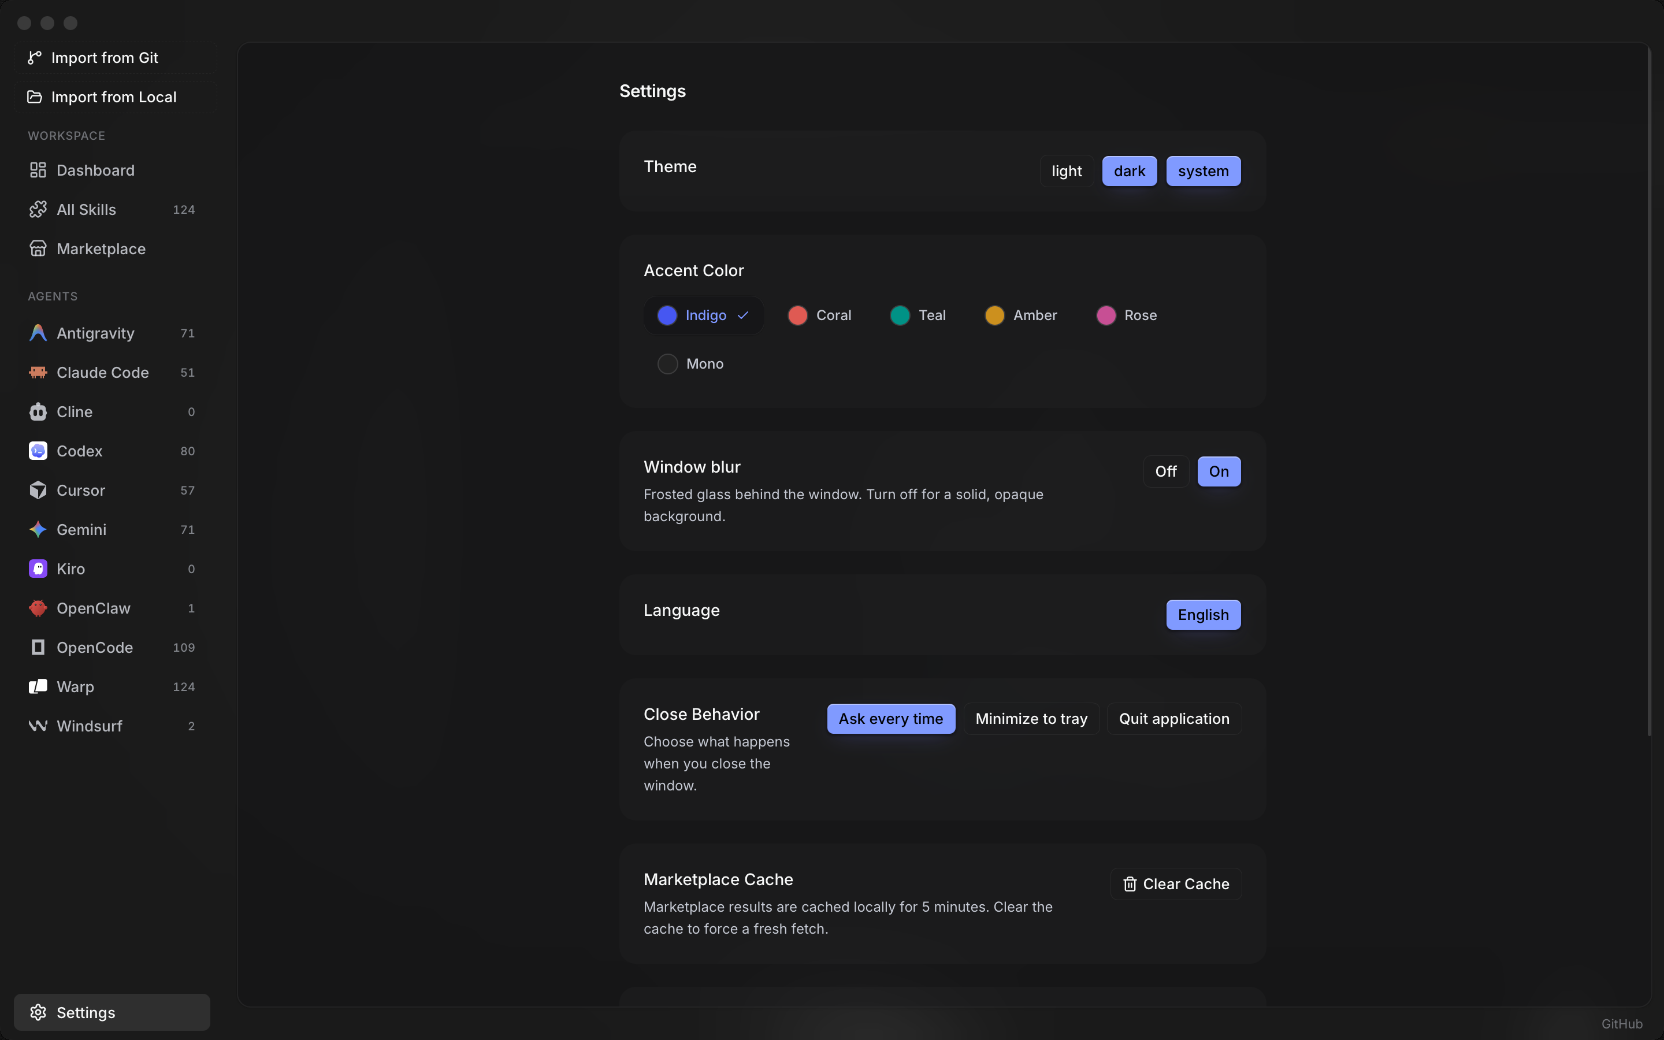Select the Warp agent icon
Image resolution: width=1664 pixels, height=1040 pixels.
38,686
